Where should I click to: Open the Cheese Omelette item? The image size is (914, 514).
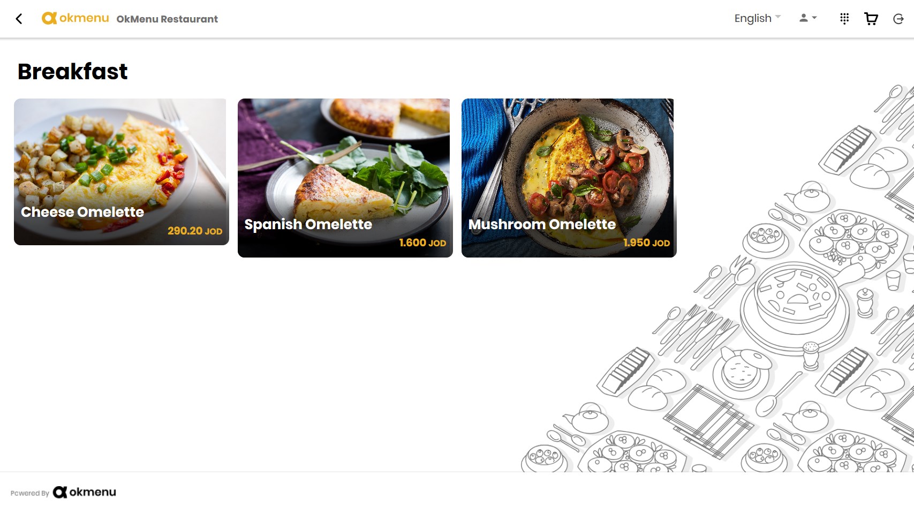pyautogui.click(x=122, y=172)
